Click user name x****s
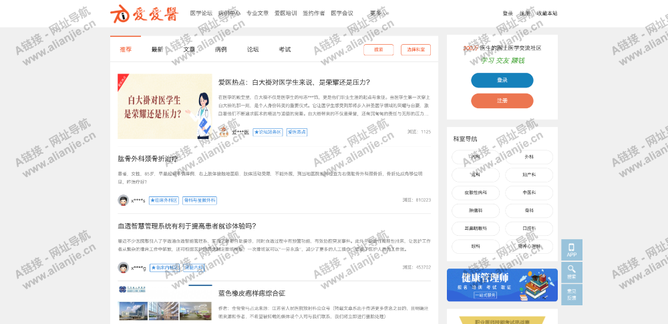 (x=138, y=200)
